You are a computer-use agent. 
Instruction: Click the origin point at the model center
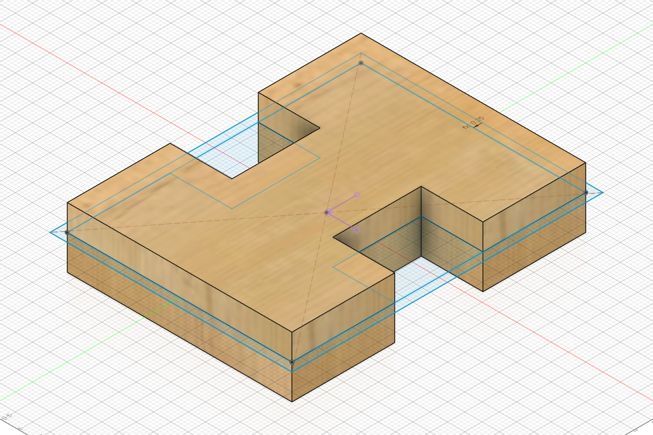coord(327,212)
